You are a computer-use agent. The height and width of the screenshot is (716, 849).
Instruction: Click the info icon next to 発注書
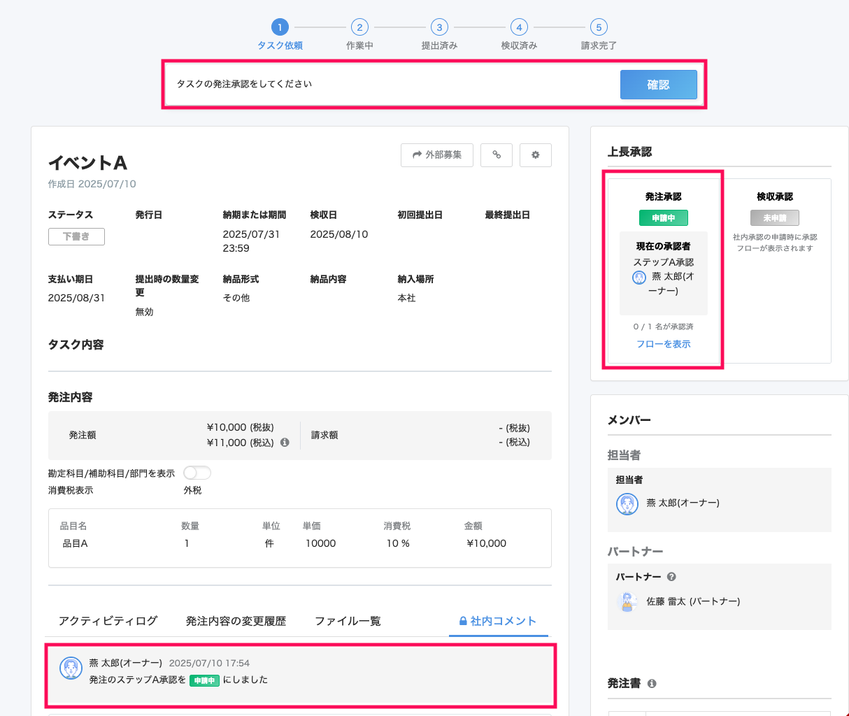pos(652,684)
